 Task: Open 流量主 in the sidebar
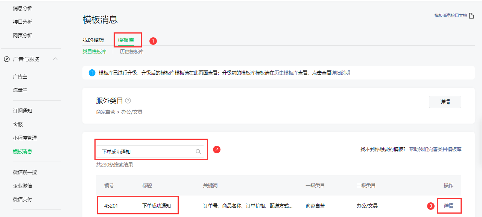coord(20,90)
